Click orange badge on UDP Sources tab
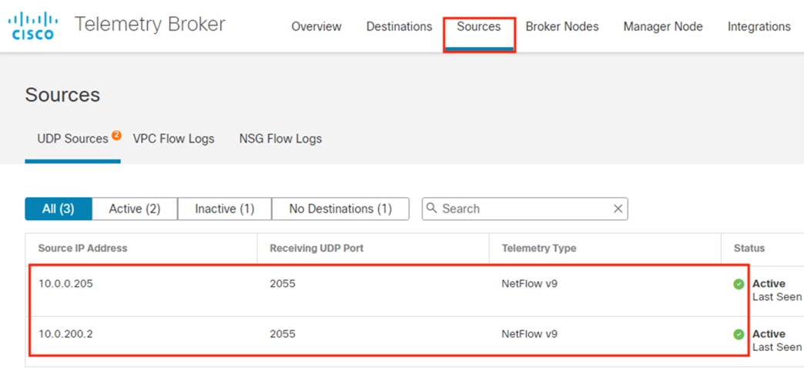Image resolution: width=804 pixels, height=368 pixels. coord(116,135)
